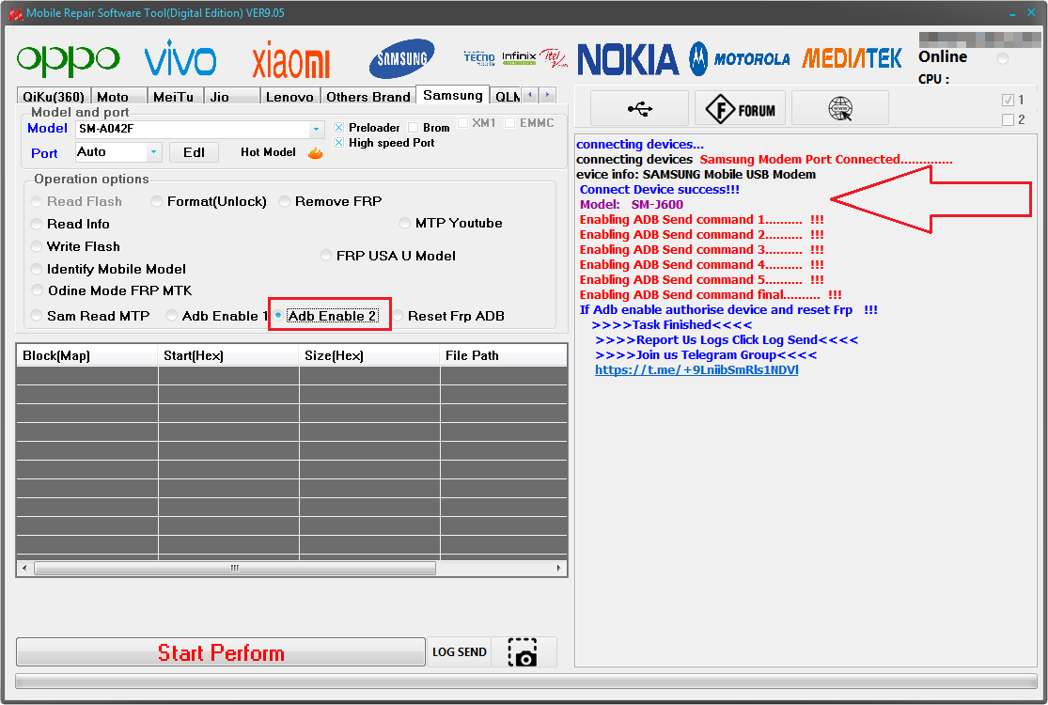Select the MediaTek brand logo

pos(852,59)
